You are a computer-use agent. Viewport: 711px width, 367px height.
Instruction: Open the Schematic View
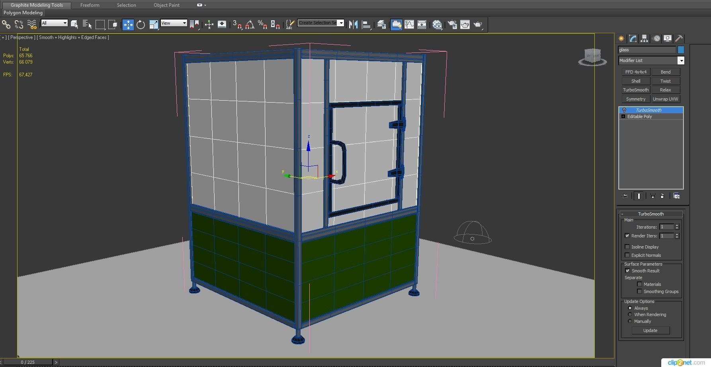click(x=422, y=25)
